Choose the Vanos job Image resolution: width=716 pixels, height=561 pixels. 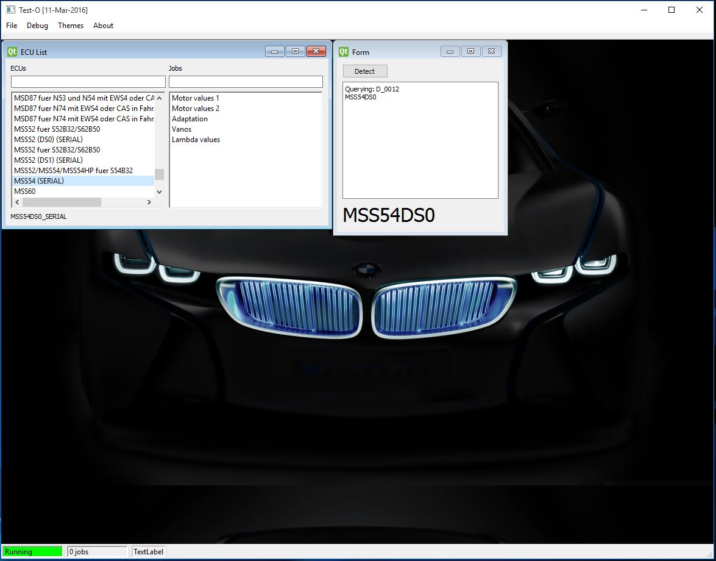pyautogui.click(x=182, y=129)
